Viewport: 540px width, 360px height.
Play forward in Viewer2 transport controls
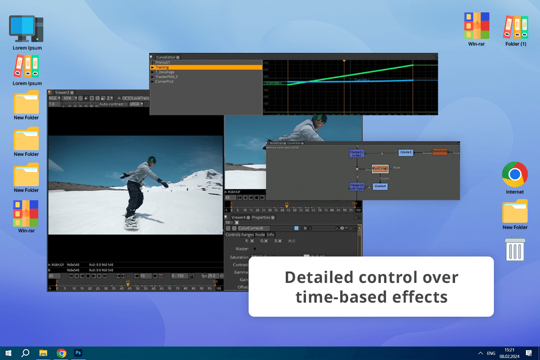[99, 276]
